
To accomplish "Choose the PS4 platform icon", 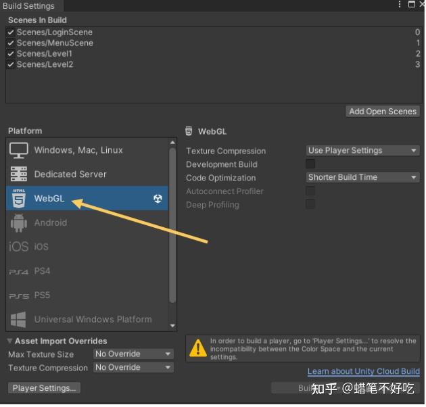I will [19, 272].
